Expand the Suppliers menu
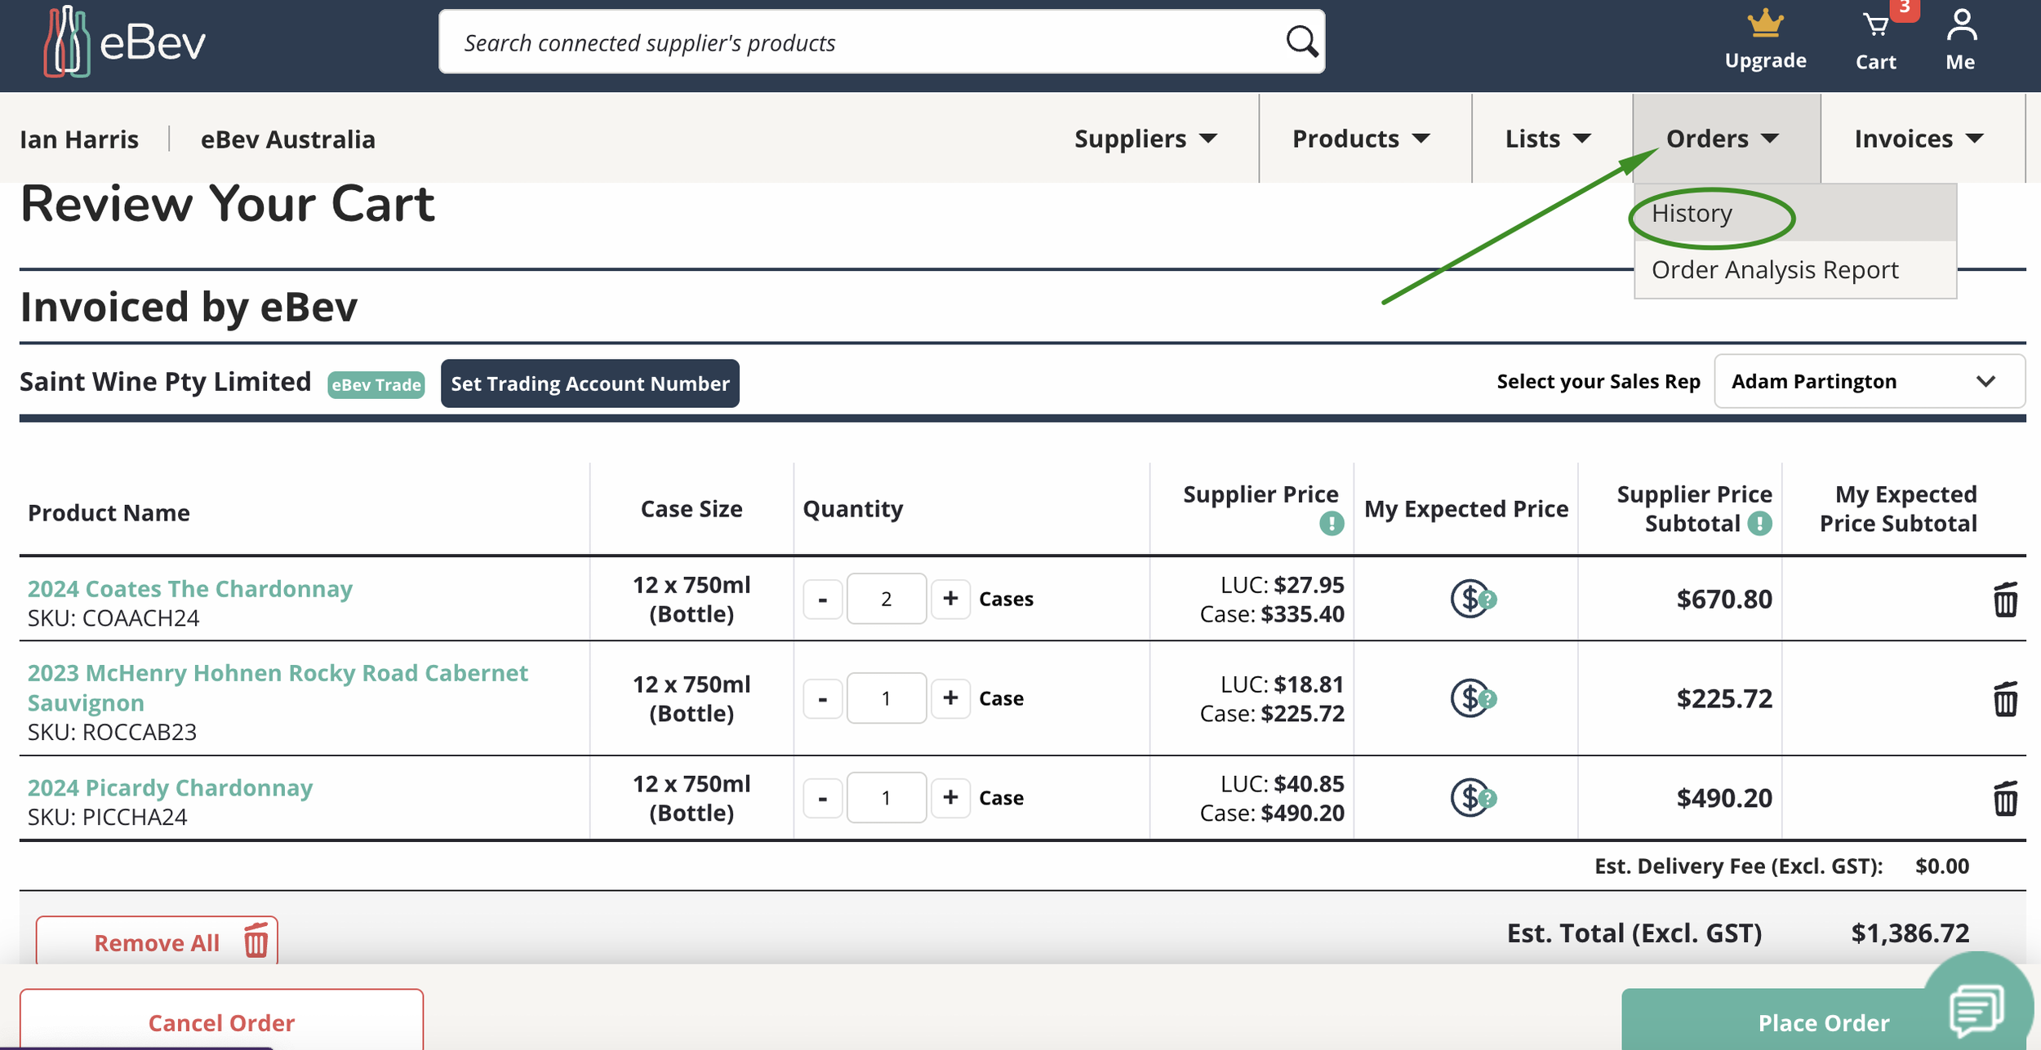This screenshot has height=1050, width=2041. pyautogui.click(x=1145, y=140)
